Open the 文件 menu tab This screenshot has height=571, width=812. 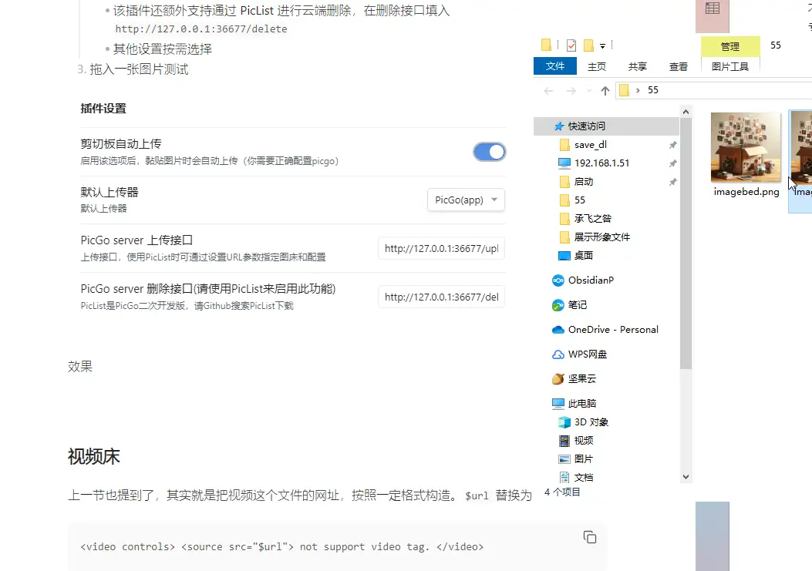click(555, 67)
